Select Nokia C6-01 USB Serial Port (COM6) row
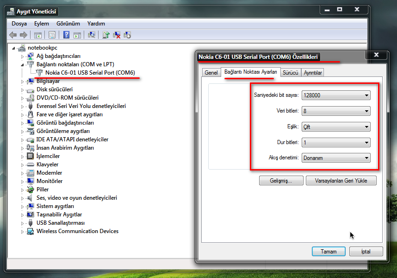The image size is (397, 278). point(90,73)
